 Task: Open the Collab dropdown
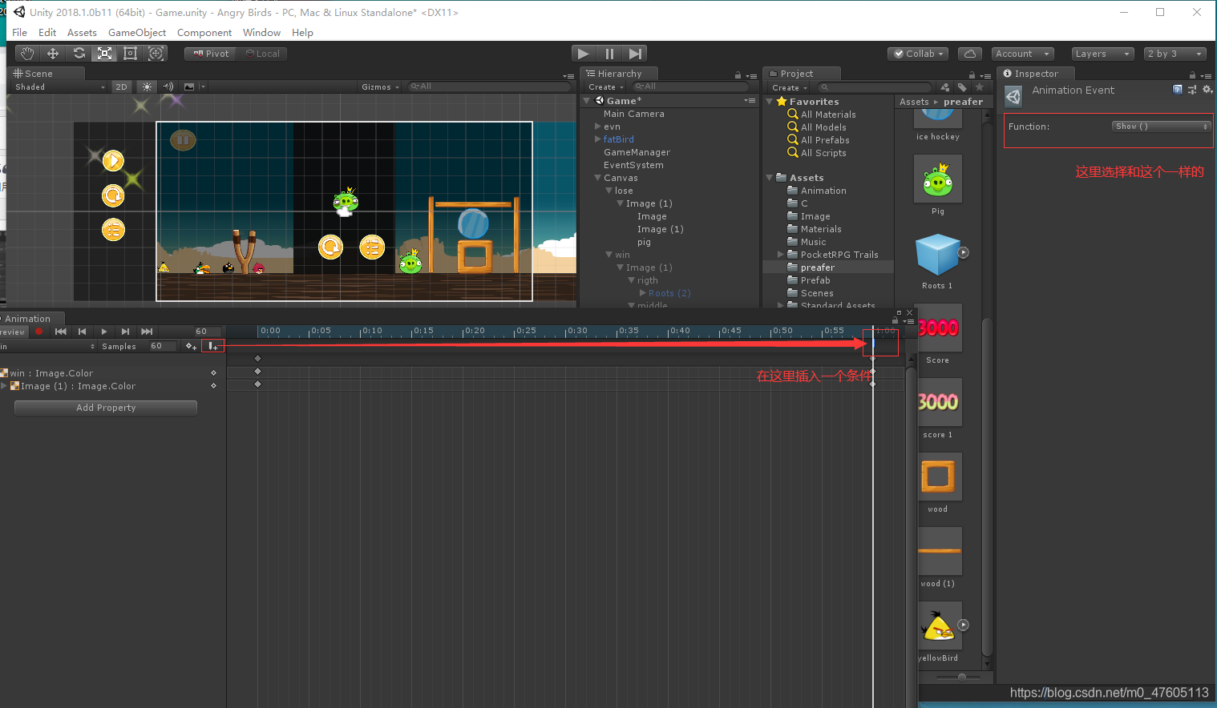(x=918, y=54)
